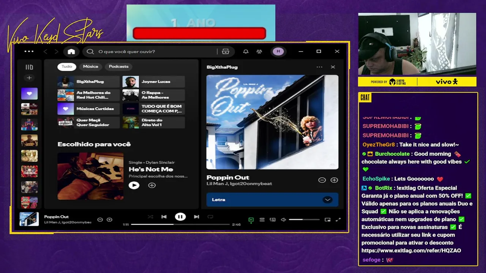Open the notifications bell

coord(246,52)
